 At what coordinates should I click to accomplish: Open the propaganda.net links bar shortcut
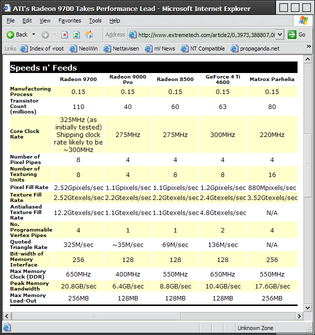tap(255, 48)
